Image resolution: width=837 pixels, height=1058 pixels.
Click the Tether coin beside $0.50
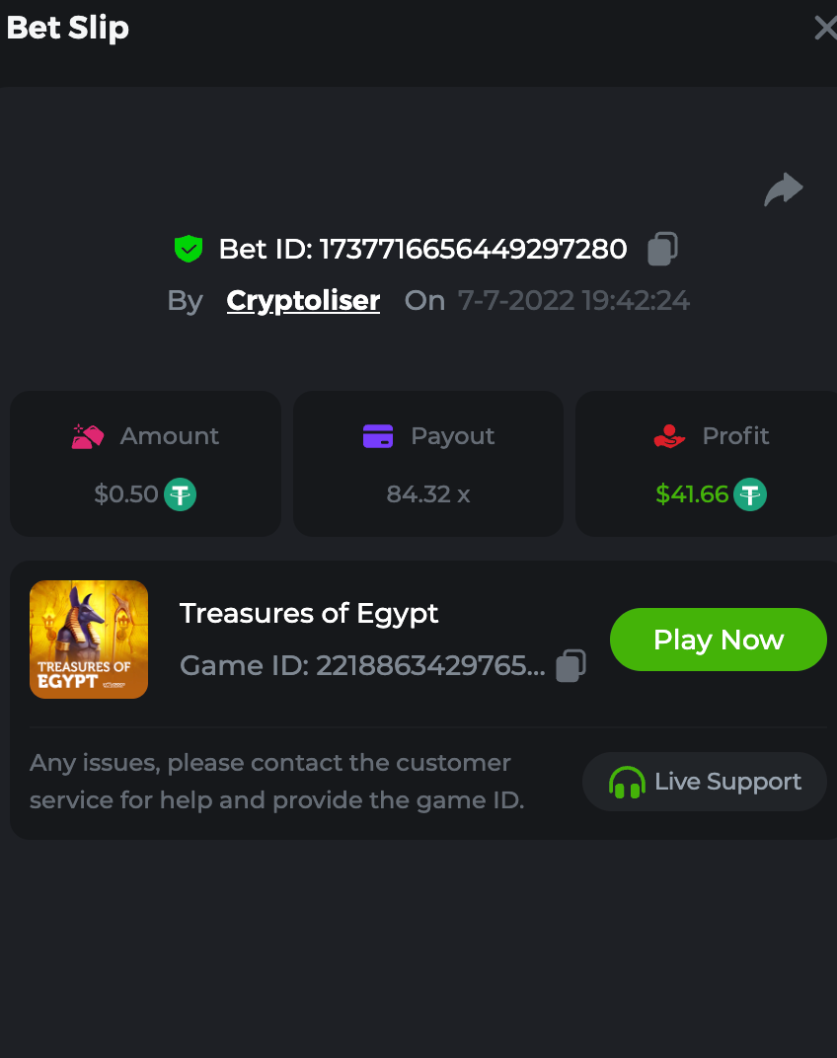point(180,493)
